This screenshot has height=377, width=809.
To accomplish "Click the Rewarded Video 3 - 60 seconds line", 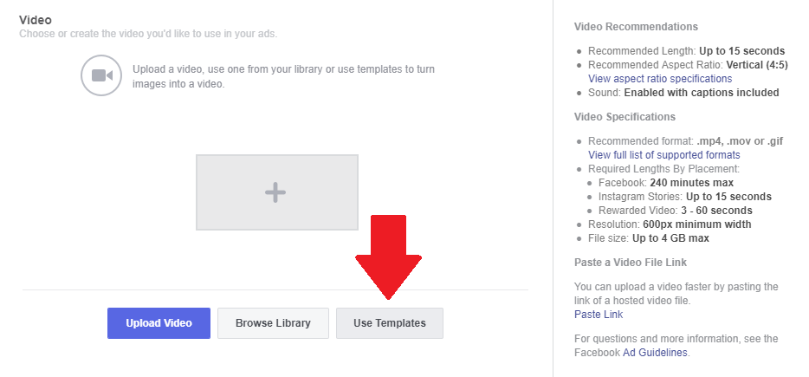I will pos(675,211).
